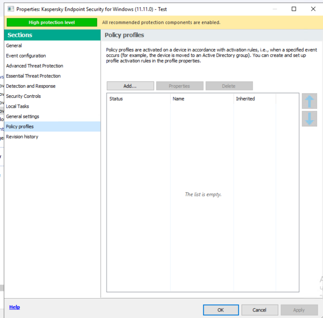Close the Properties window
Screen dimensions: 323x318
click(313, 9)
